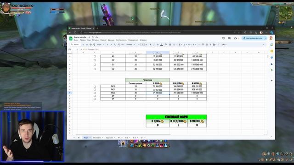Open the comments panel icon

[229, 38]
